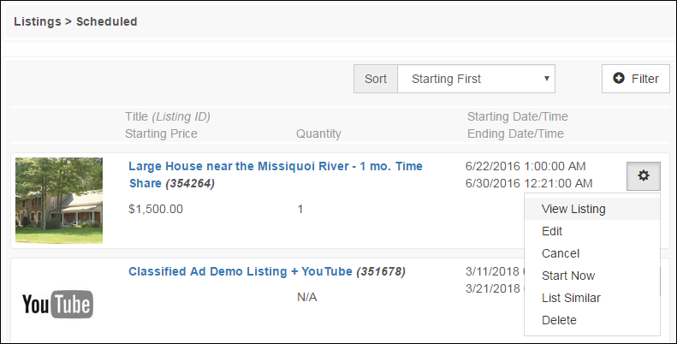The width and height of the screenshot is (677, 344).
Task: Click the plus icon on the Filter button
Action: click(x=620, y=79)
